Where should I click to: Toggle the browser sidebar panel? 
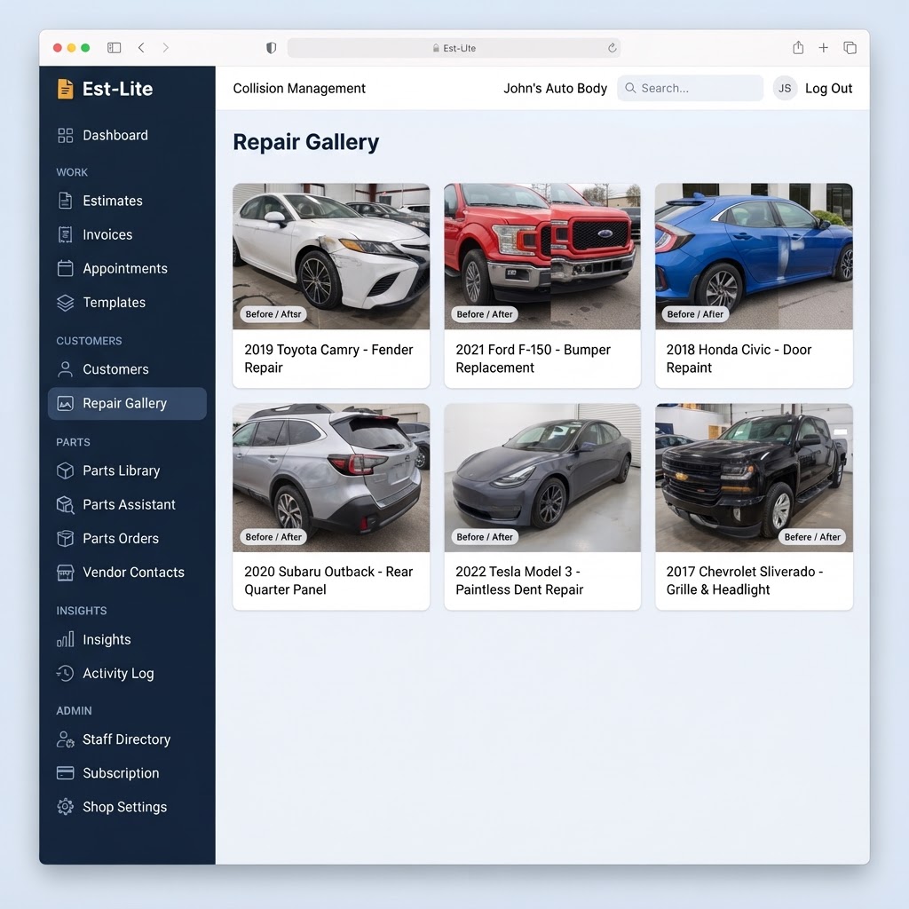[115, 48]
